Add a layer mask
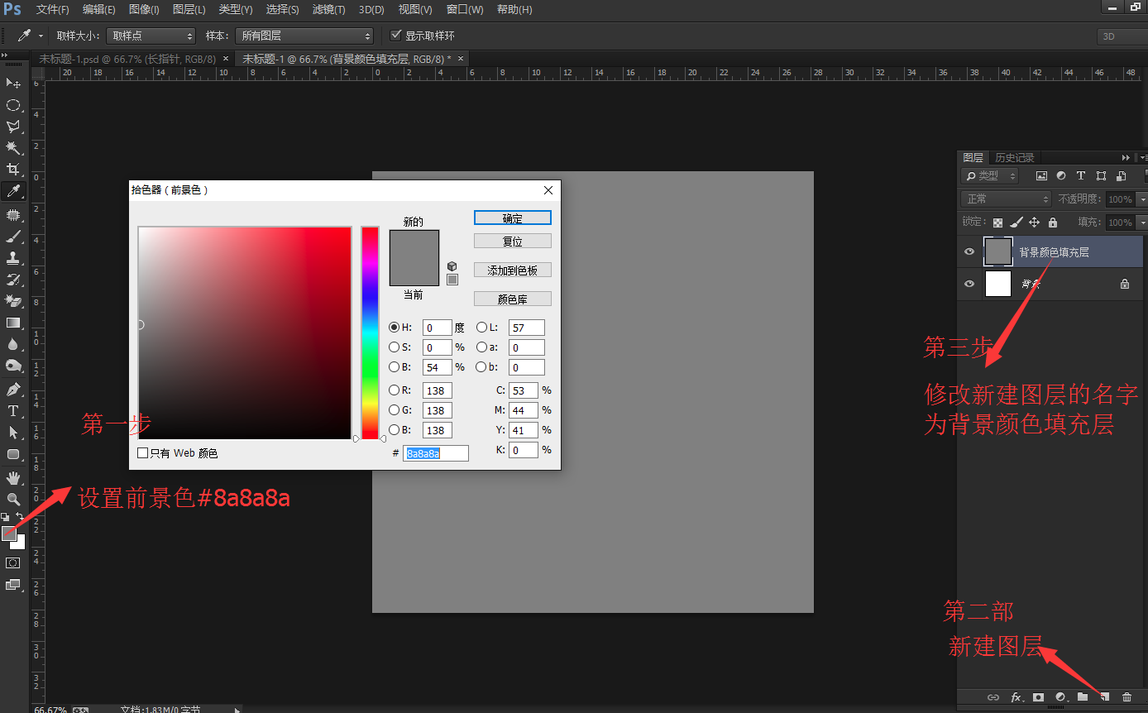 coord(1038,697)
